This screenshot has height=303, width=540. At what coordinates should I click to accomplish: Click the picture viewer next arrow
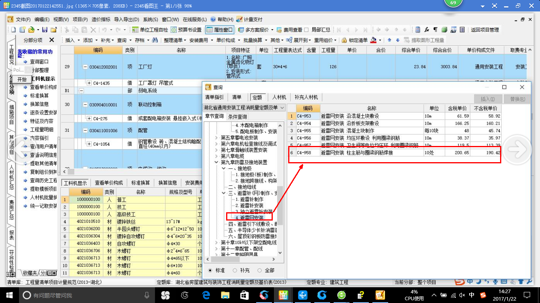pyautogui.click(x=517, y=149)
